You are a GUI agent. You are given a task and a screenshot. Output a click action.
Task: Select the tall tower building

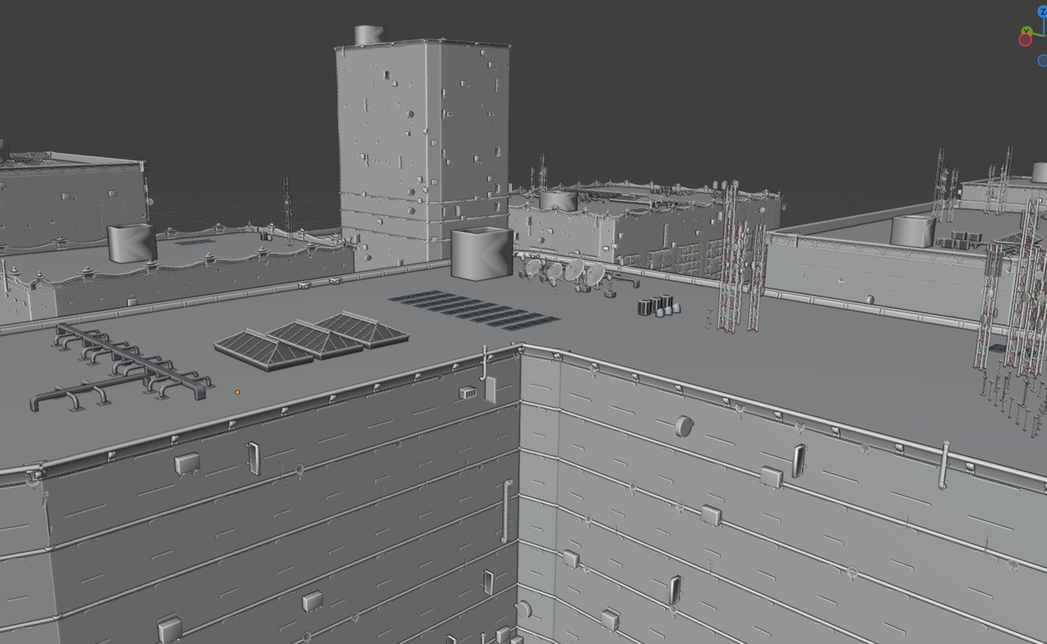[424, 153]
